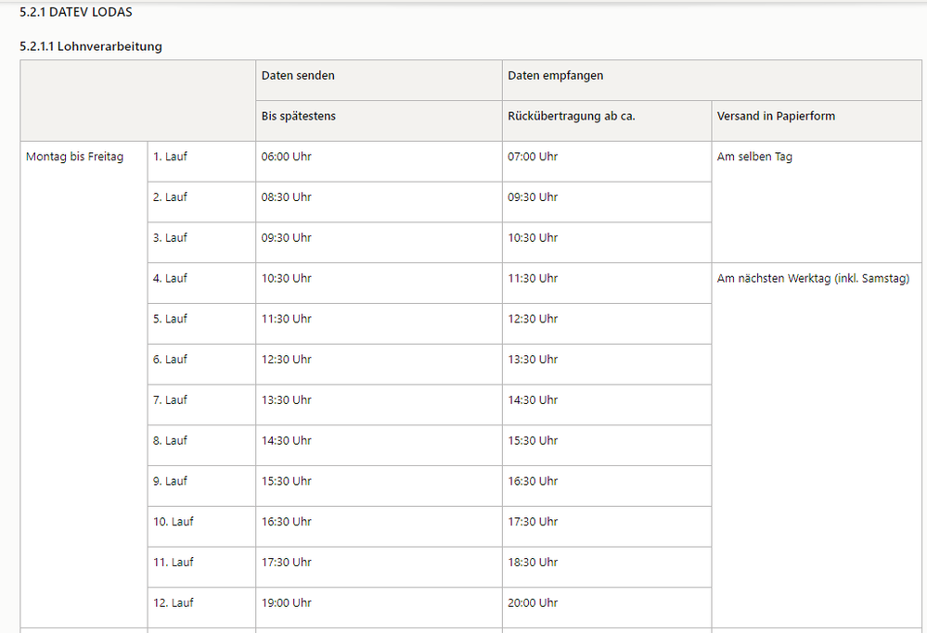
Task: Select the "19:00 Uhr" send deadline cell
Action: click(x=286, y=602)
